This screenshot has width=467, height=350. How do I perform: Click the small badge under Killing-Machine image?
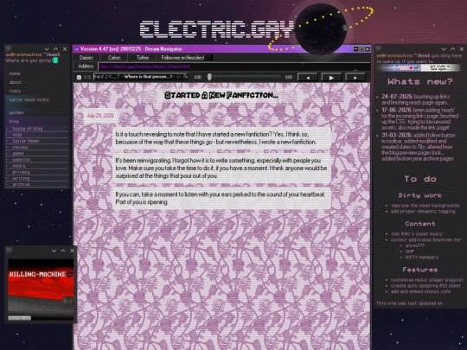point(19,318)
